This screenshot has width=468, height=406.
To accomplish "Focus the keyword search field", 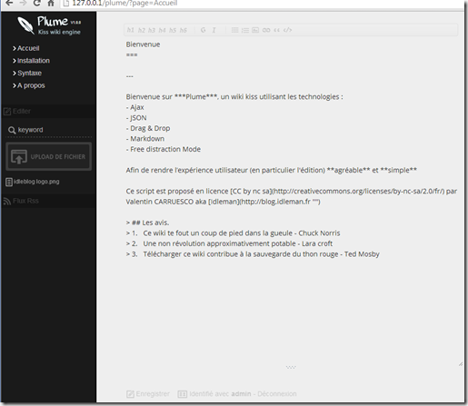I will (x=48, y=130).
